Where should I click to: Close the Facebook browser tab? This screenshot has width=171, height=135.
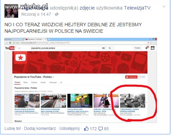(x=23, y=39)
